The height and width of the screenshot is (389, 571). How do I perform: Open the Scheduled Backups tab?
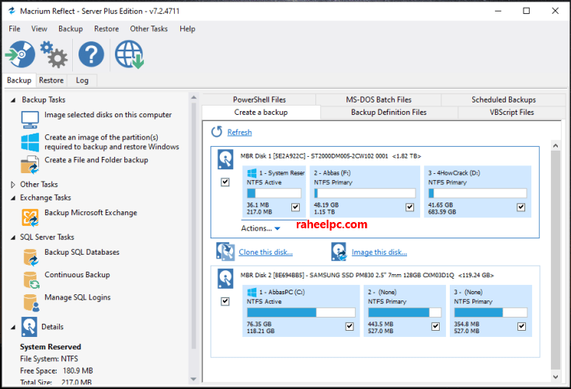pos(503,99)
